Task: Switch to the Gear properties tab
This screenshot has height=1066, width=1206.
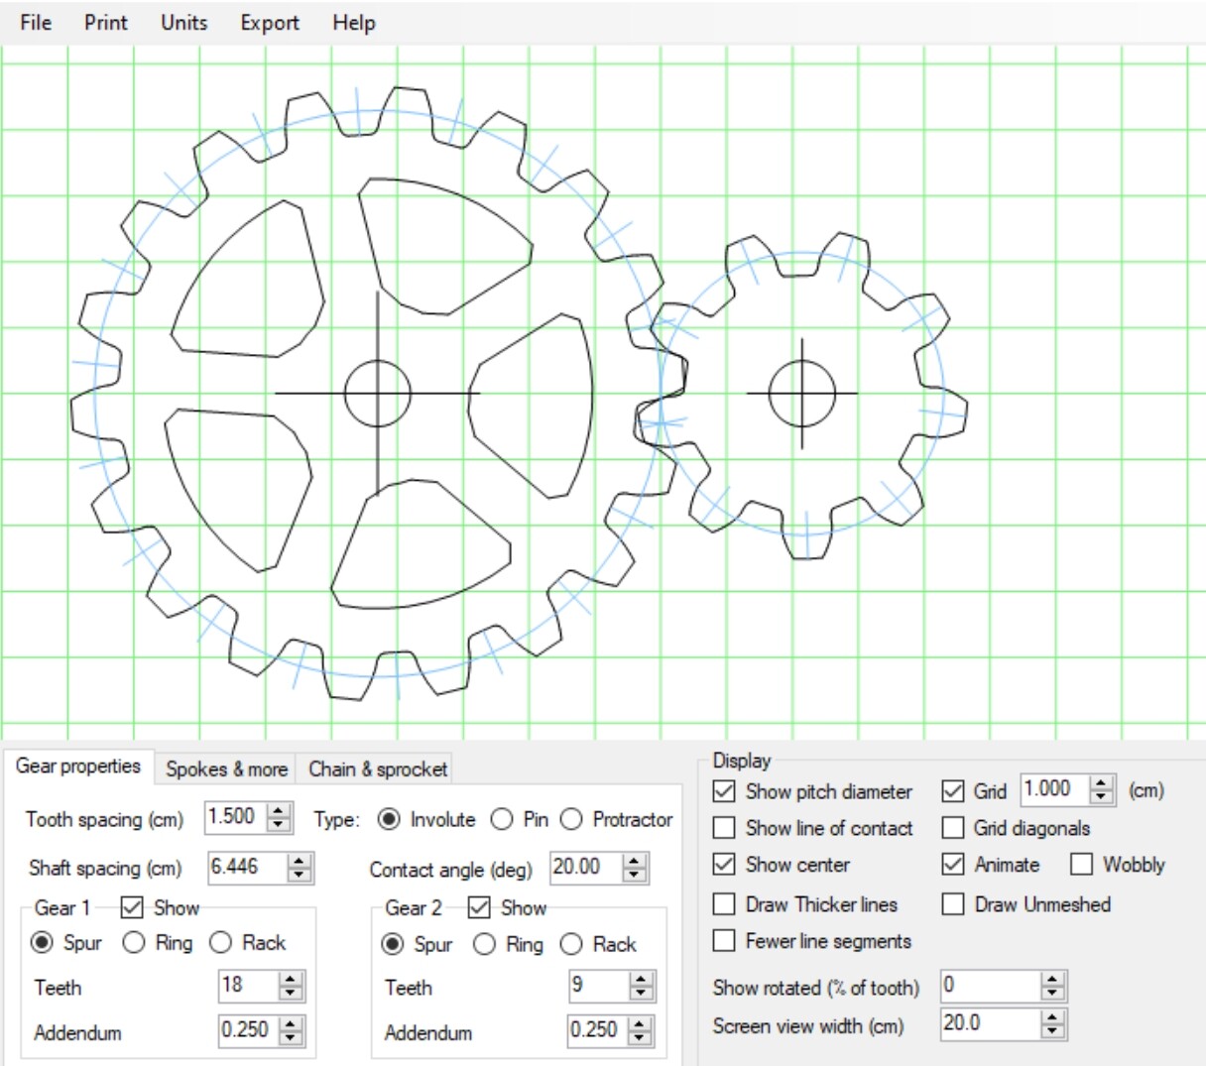Action: [x=78, y=767]
